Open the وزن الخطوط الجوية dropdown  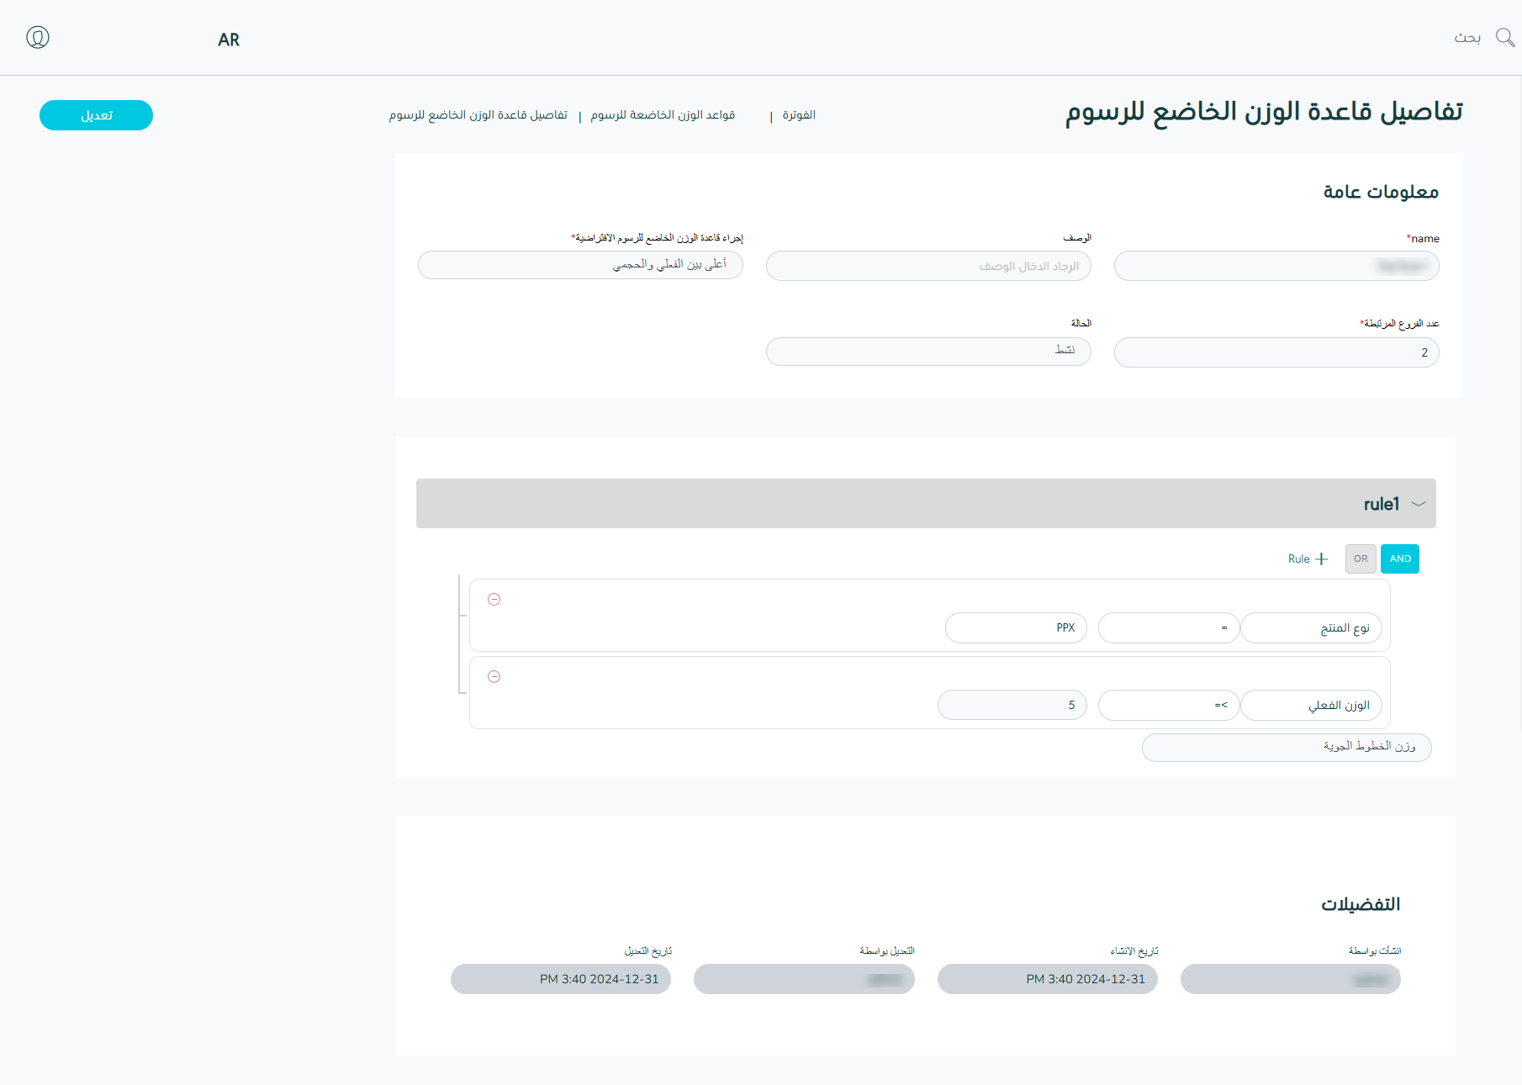click(x=1287, y=748)
